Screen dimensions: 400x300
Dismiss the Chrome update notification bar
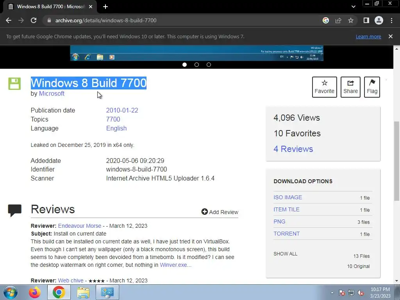coord(391,36)
